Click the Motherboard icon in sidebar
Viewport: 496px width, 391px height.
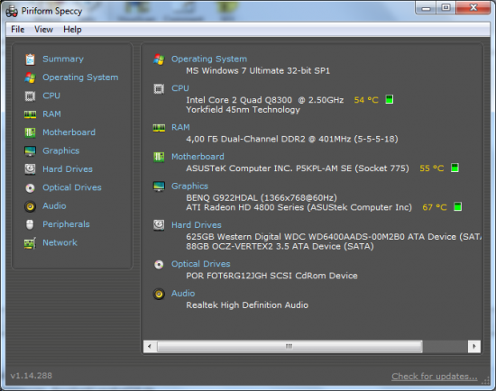pos(30,132)
